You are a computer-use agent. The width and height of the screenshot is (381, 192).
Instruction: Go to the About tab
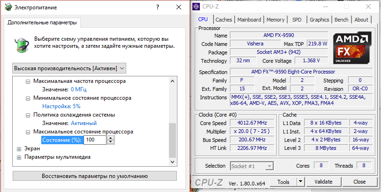click(x=361, y=20)
